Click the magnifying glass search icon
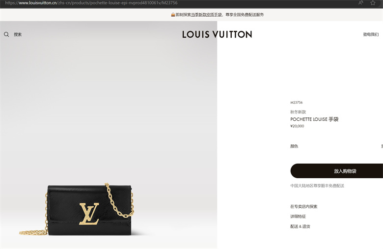 point(6,34)
